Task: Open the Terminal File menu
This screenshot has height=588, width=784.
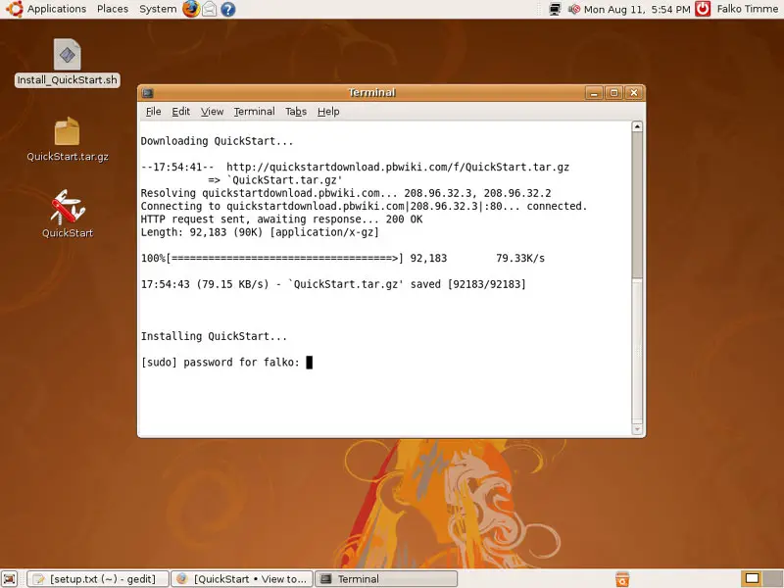Action: 153,112
